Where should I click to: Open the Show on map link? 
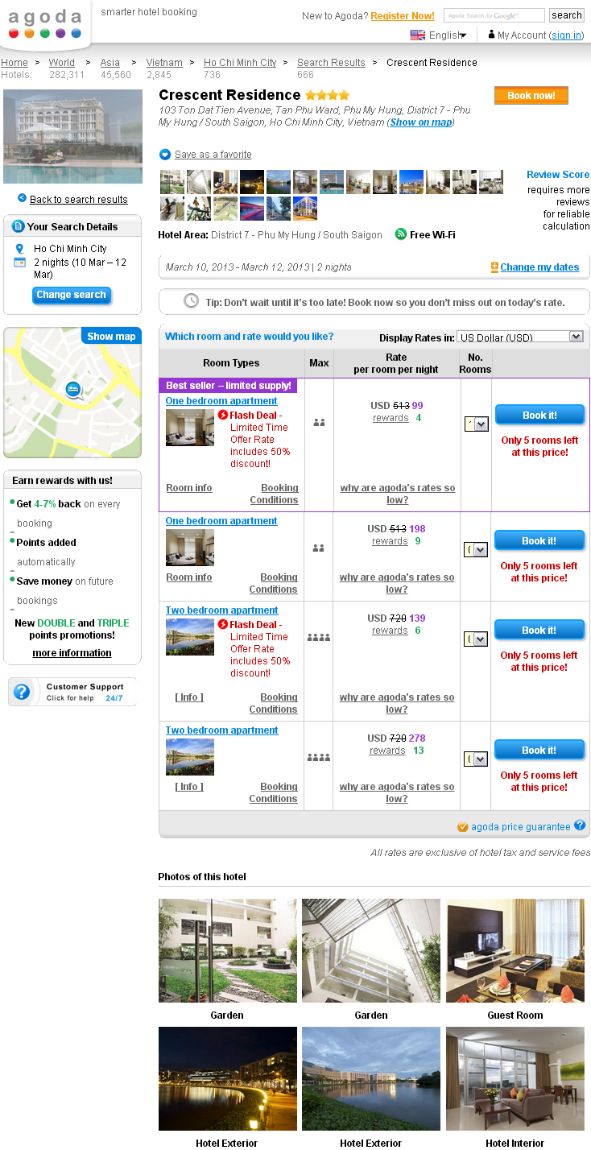pos(420,122)
